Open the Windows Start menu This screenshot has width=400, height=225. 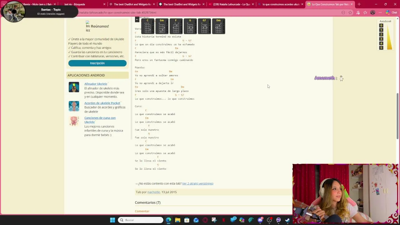(112, 220)
